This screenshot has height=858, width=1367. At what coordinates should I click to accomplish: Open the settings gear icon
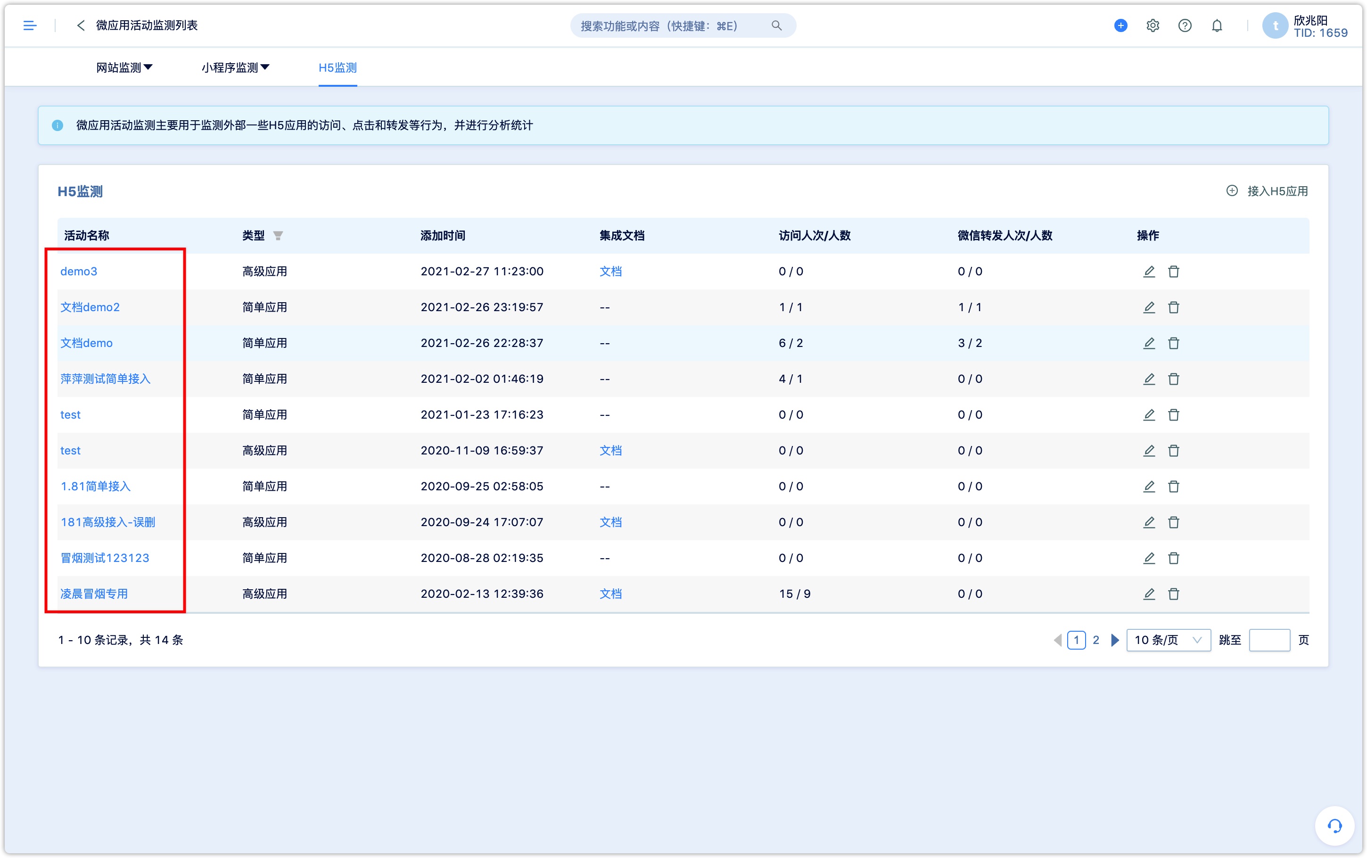1153,25
